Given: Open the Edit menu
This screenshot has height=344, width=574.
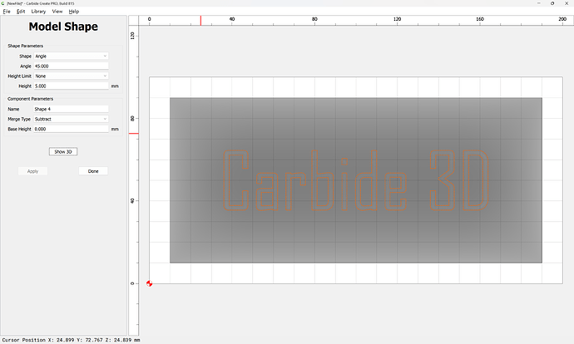Looking at the screenshot, I should pos(21,12).
